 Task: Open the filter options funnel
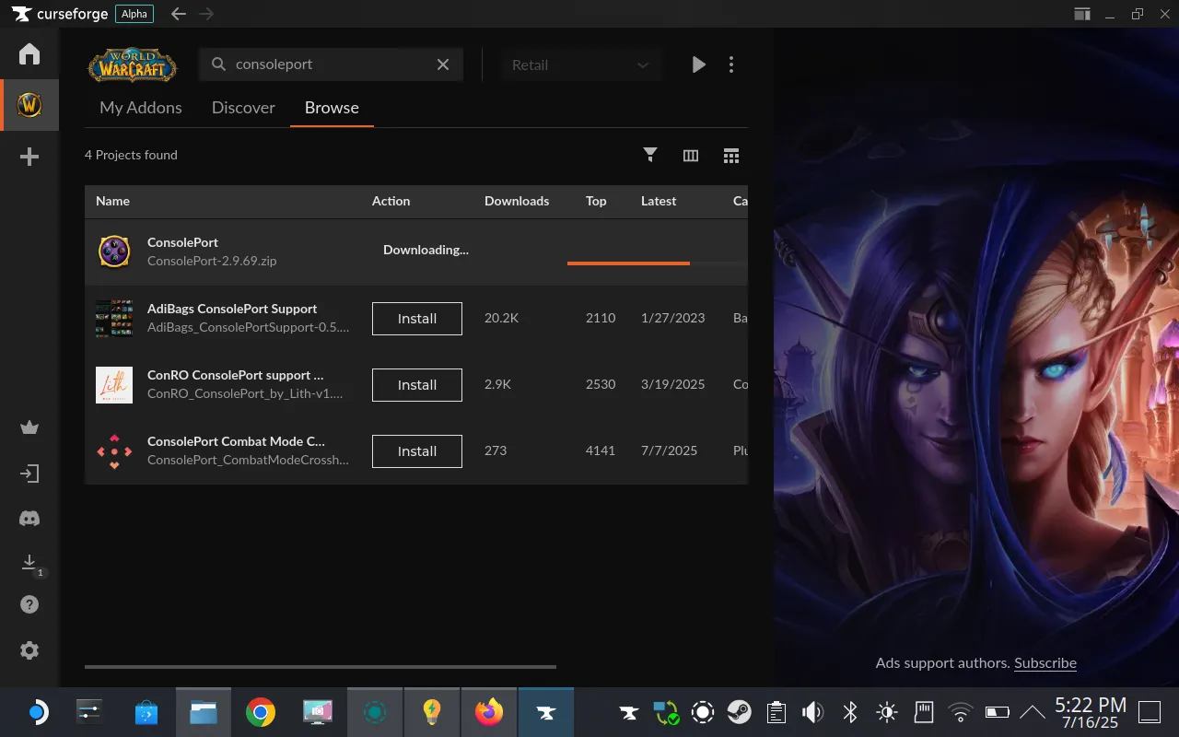tap(650, 155)
